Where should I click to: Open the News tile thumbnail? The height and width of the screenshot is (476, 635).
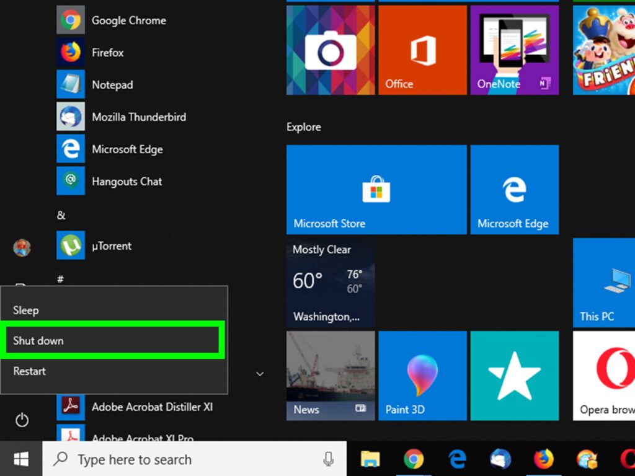click(331, 375)
